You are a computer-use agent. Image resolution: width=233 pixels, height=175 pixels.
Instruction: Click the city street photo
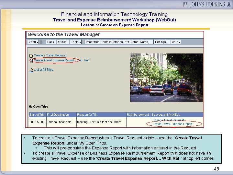coord(166,78)
